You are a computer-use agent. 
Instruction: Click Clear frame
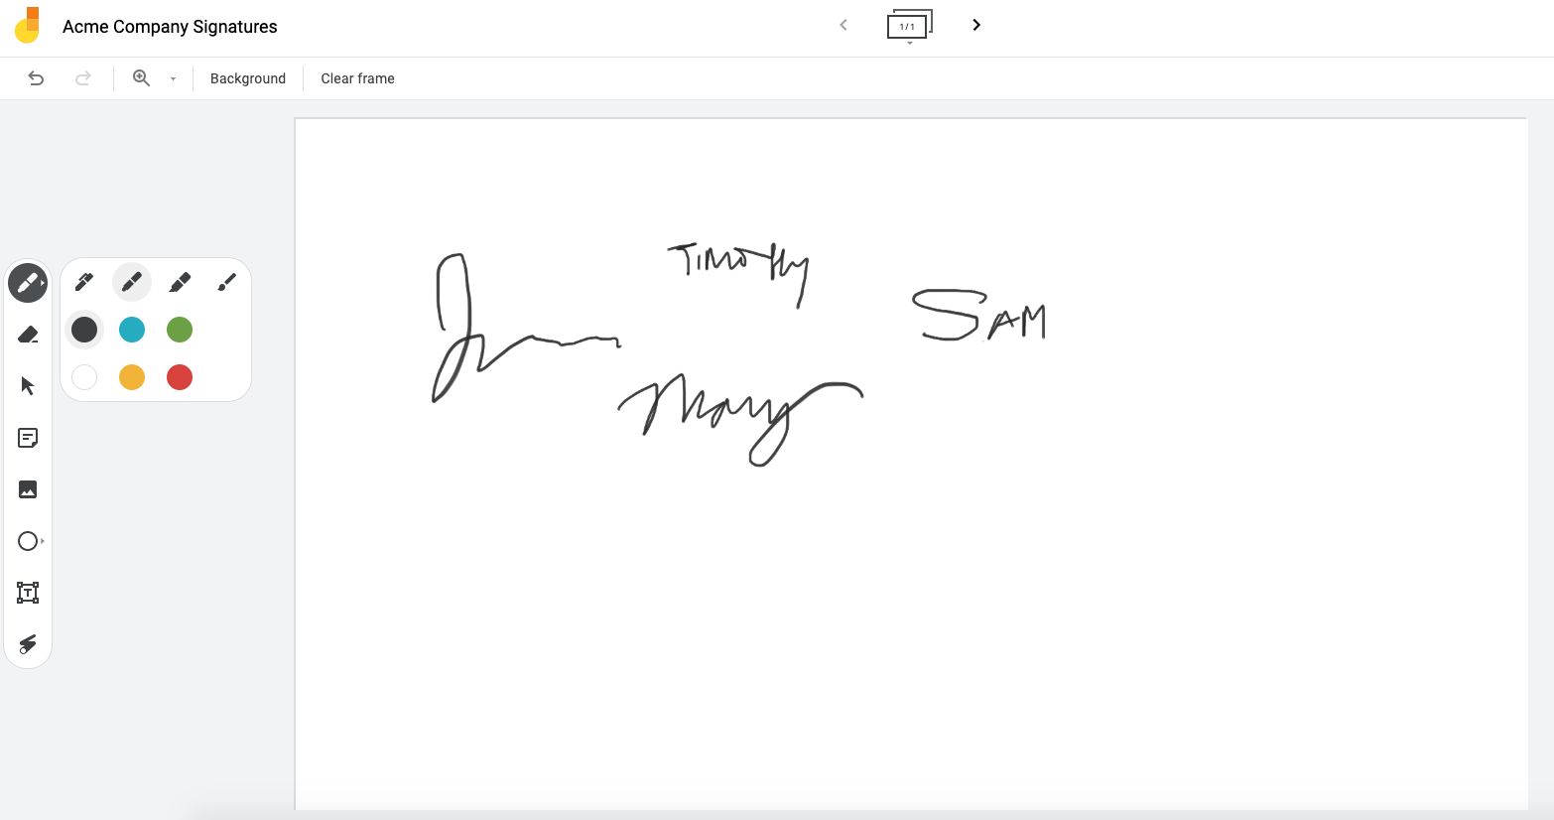[x=357, y=78]
